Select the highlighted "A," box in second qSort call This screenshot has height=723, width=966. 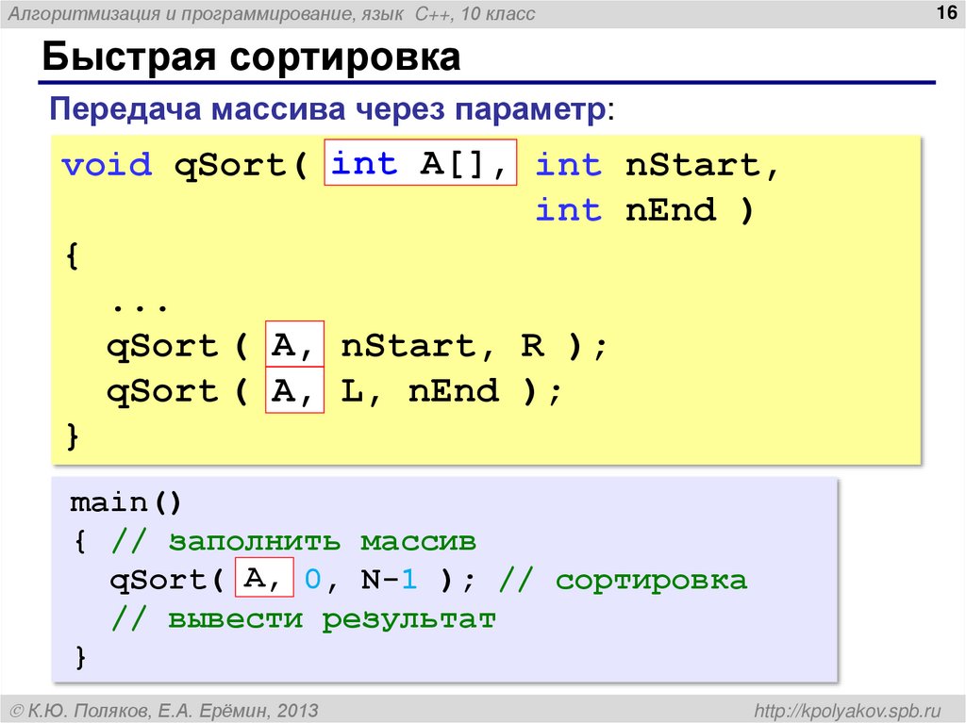293,390
